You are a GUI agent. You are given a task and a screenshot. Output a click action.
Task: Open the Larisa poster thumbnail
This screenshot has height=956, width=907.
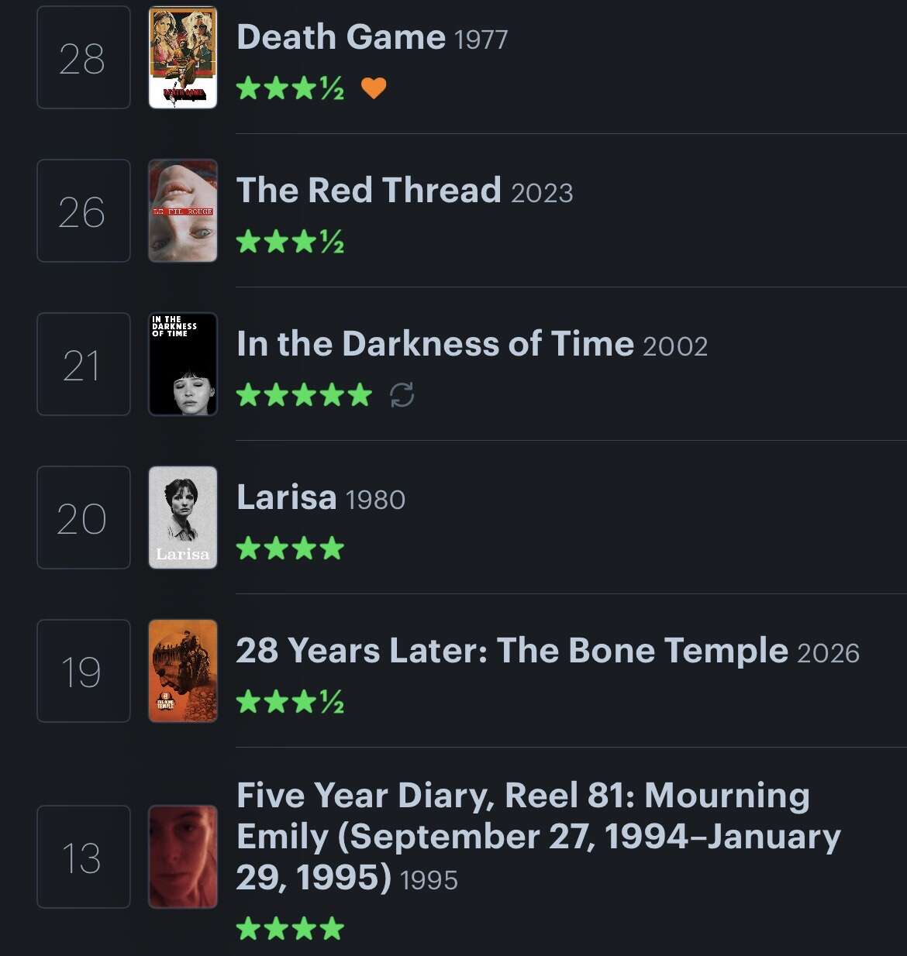pyautogui.click(x=183, y=518)
